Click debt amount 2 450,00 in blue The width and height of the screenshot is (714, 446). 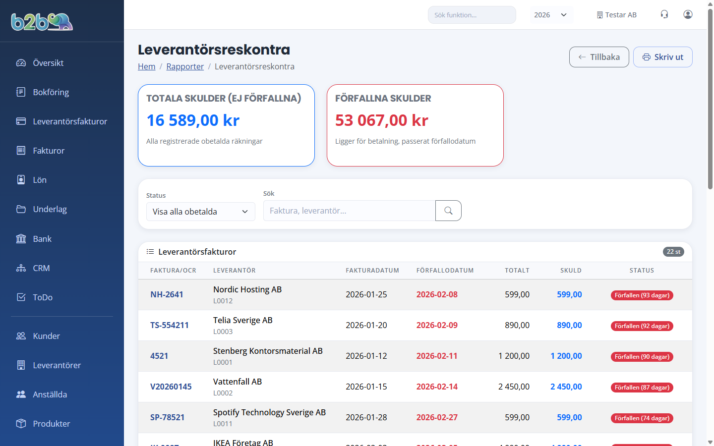click(566, 387)
